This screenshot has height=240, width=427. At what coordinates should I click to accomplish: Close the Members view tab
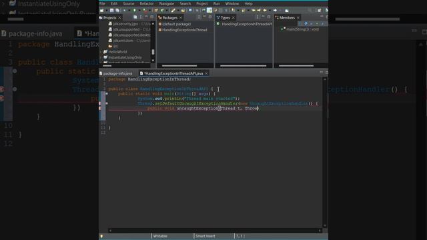[x=298, y=18]
